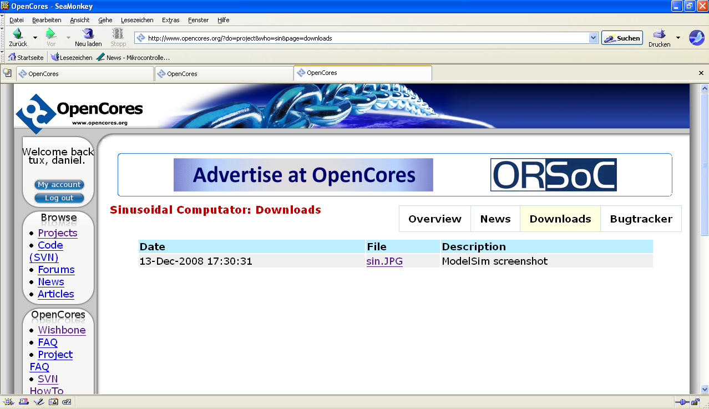Open the Project FAQ sidebar link
709x409 pixels.
51,361
